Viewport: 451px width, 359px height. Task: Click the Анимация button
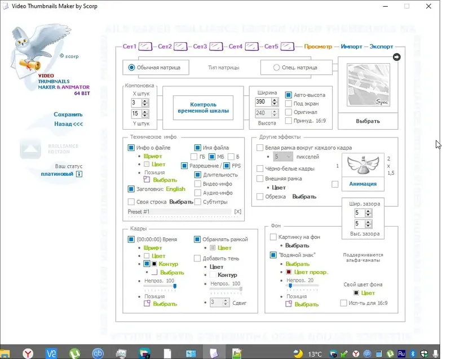pyautogui.click(x=362, y=184)
